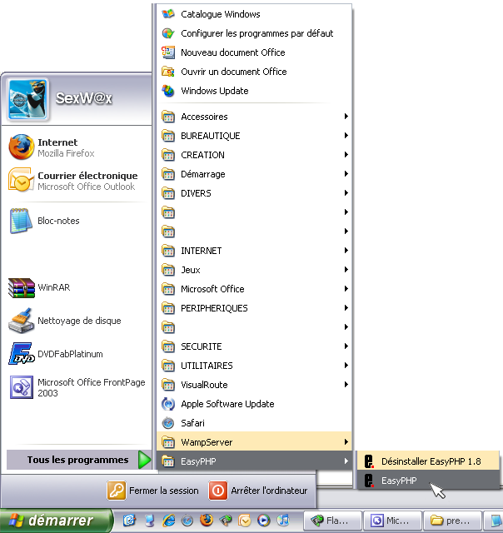Select the WampServer program group
The width and height of the screenshot is (503, 533).
(254, 442)
